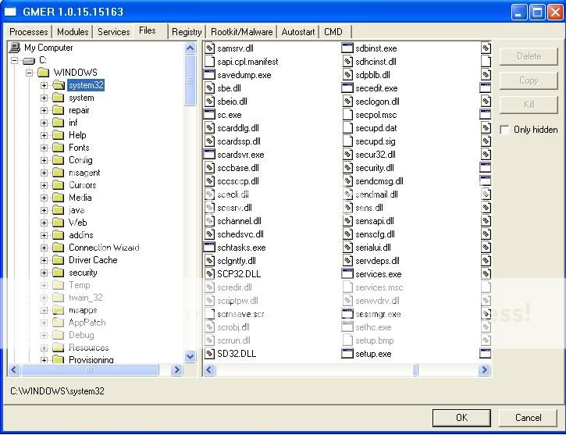Click the setup.exe icon

click(x=347, y=354)
